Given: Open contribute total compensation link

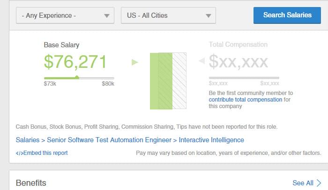Looking at the screenshot, I should [x=246, y=100].
